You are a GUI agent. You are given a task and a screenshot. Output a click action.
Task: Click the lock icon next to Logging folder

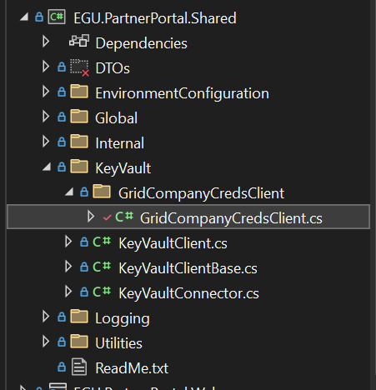62,317
